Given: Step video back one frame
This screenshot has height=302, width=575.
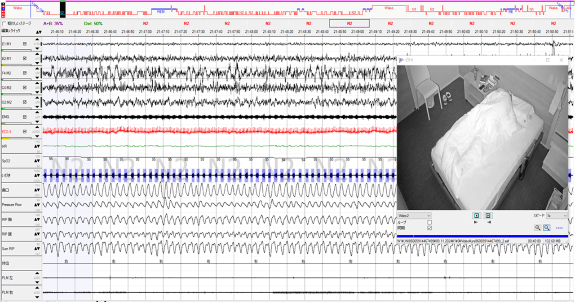Looking at the screenshot, I should 477,216.
